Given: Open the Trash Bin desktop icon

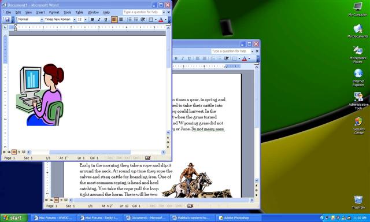Looking at the screenshot, I should coord(358,202).
